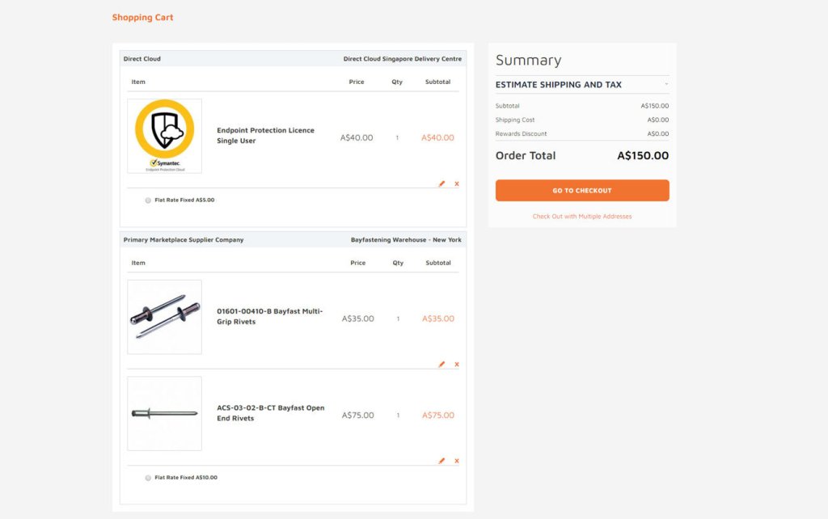Edit the Bayfast Multi-Grip Rivets item
The image size is (828, 519).
coord(441,365)
